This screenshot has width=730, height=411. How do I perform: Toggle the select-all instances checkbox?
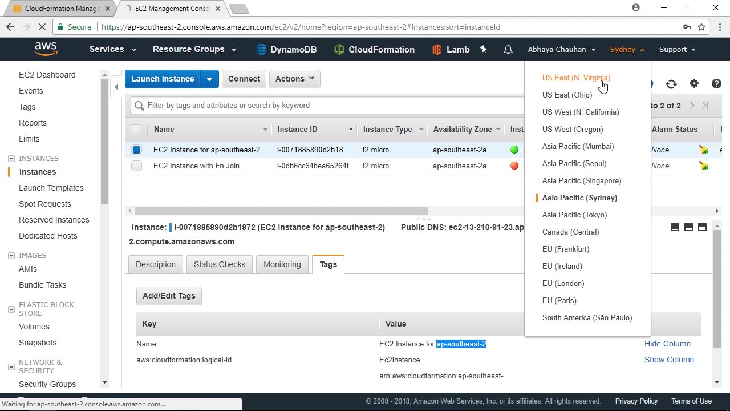(x=136, y=130)
